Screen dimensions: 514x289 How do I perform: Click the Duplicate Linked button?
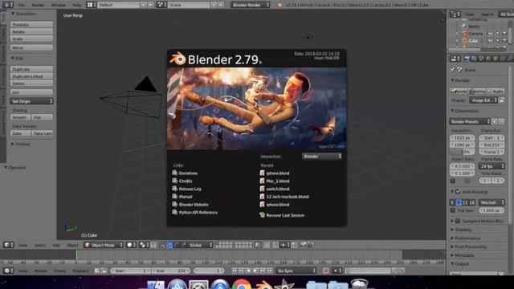tap(31, 76)
